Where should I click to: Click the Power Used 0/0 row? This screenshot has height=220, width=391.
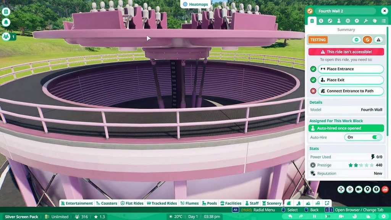tap(346, 157)
